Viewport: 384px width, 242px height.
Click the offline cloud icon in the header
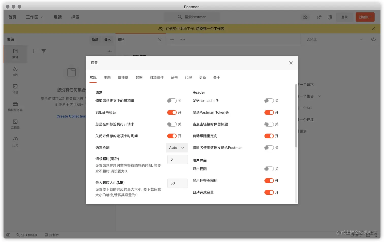[x=305, y=17]
